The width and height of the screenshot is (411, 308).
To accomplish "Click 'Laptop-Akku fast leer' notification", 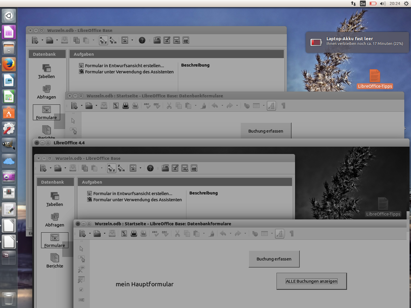I will pos(357,42).
